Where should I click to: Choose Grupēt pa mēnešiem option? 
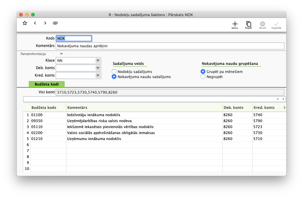[x=203, y=71]
